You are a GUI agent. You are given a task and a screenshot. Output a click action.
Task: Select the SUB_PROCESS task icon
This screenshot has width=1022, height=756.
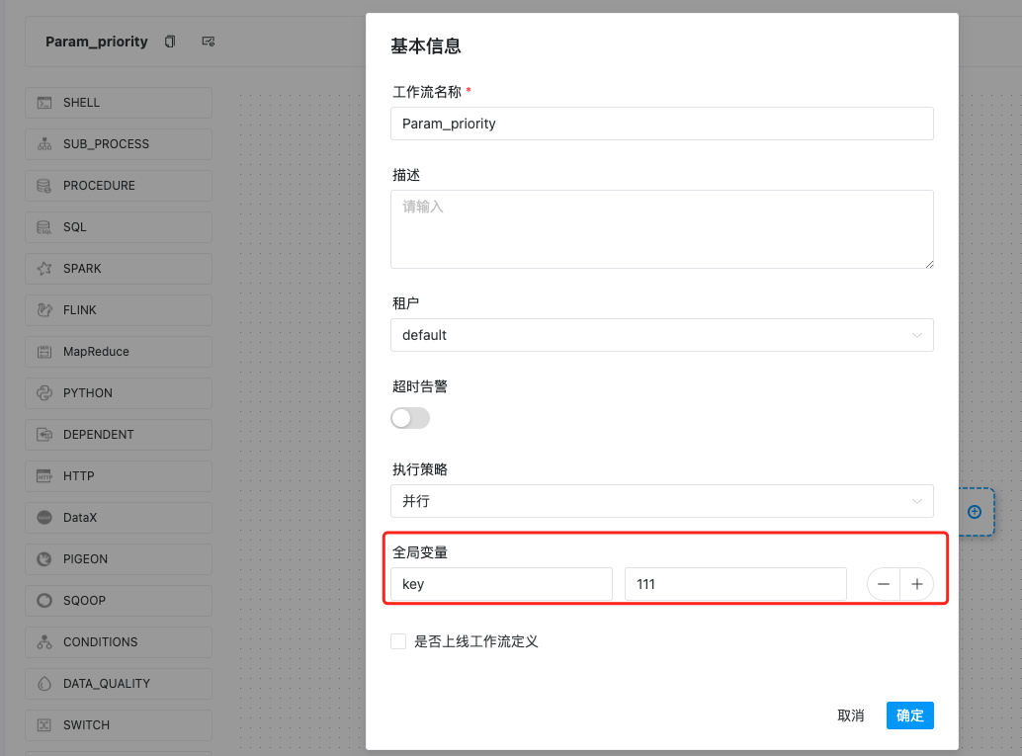point(44,144)
